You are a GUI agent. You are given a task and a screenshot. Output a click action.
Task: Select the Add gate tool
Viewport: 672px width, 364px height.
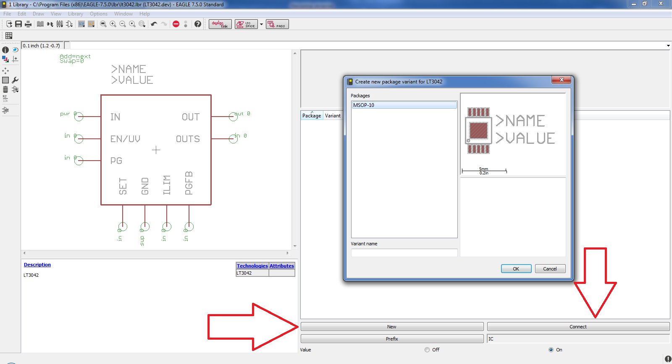(15, 89)
